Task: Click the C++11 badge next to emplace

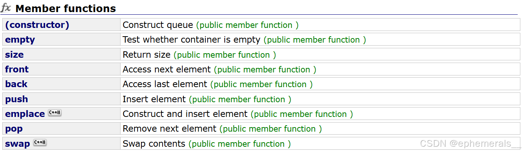Action: (x=55, y=113)
